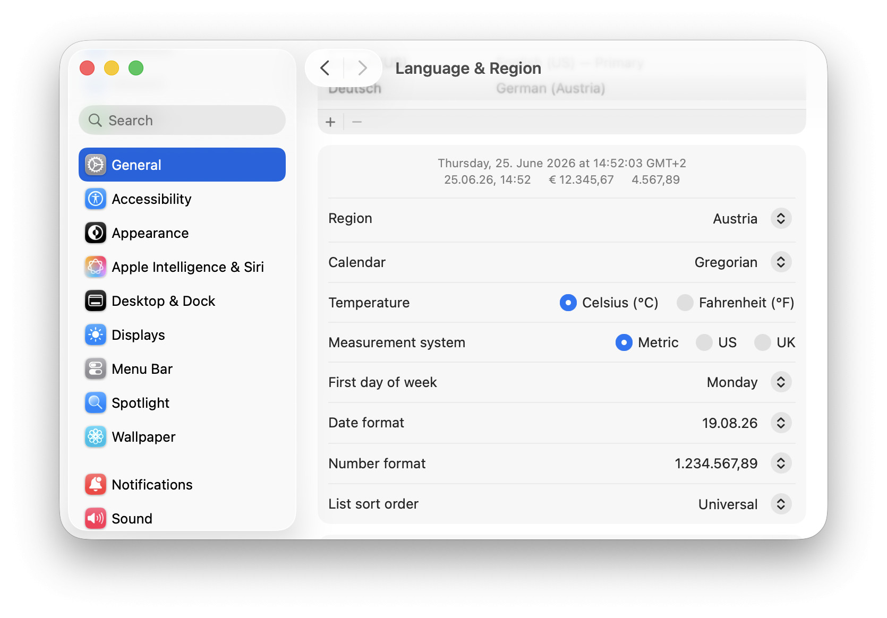
Task: Open Menu Bar settings
Action: 182,369
